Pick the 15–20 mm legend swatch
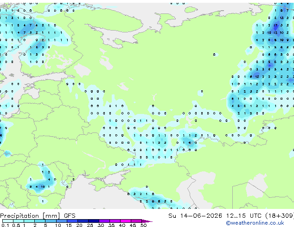Screen dimensions: 294x227 tap(72, 221)
